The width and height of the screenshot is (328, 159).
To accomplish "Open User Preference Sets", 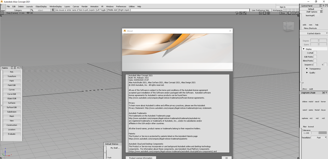I will (260, 10).
